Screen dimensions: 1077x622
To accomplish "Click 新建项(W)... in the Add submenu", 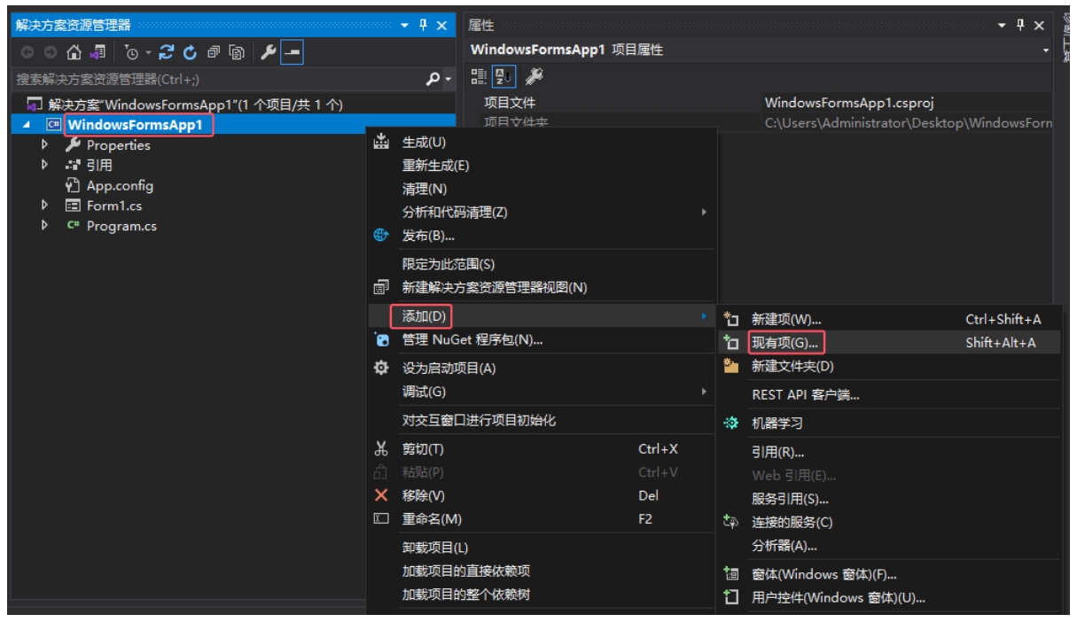I will 889,319.
